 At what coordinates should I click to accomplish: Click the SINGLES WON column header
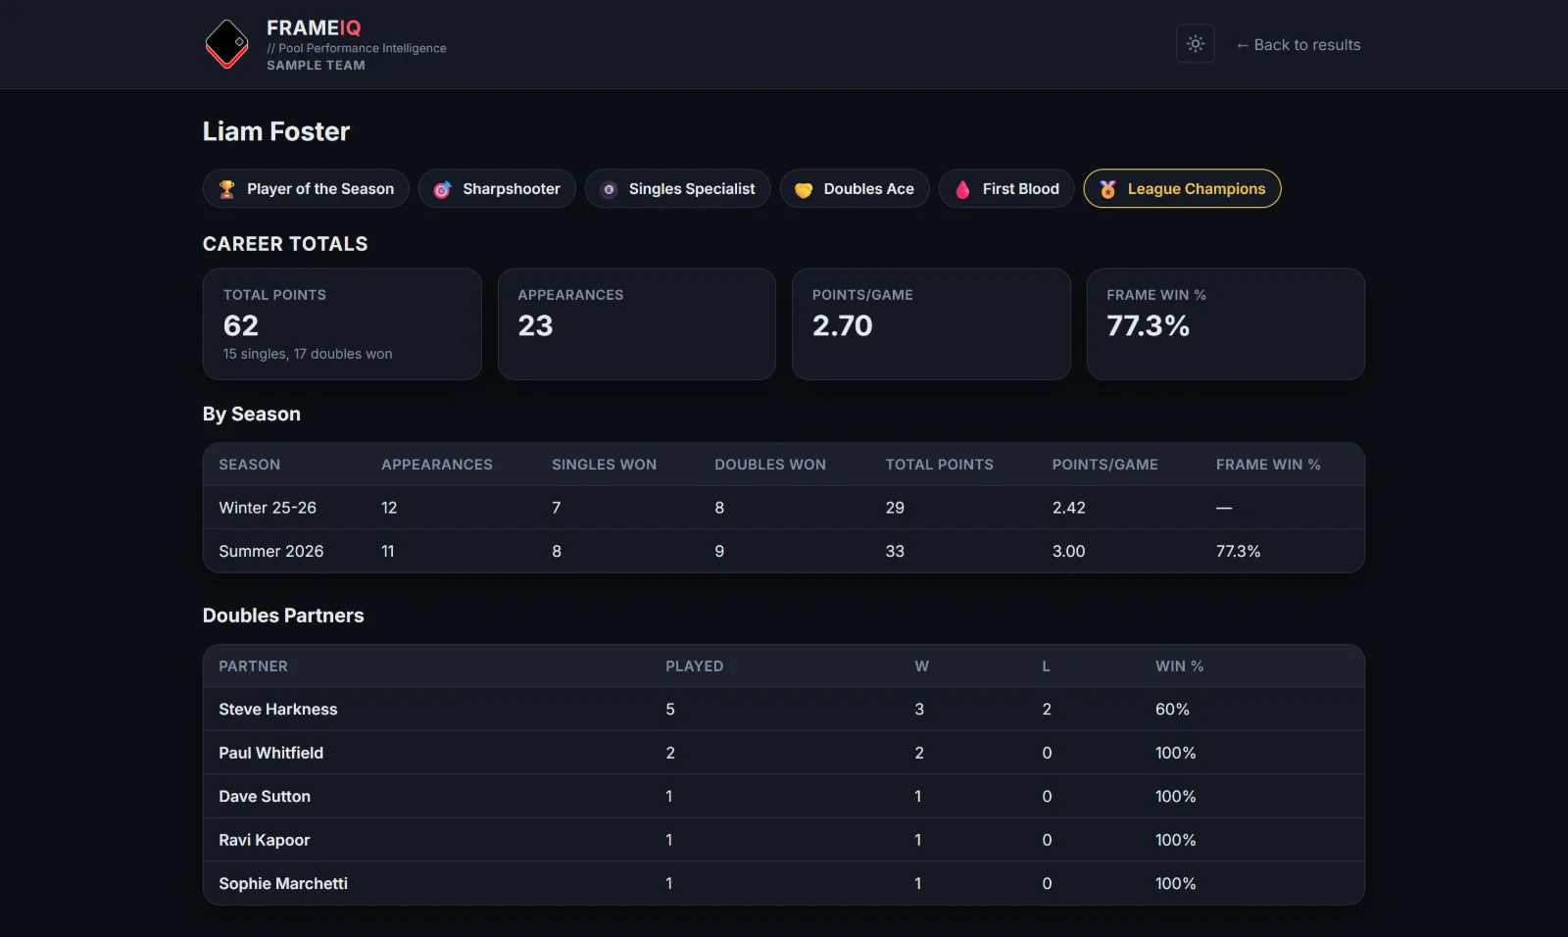tap(605, 465)
